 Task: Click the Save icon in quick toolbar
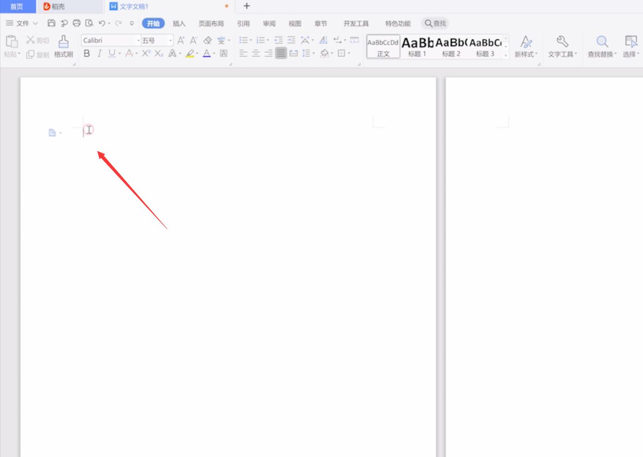pyautogui.click(x=51, y=23)
